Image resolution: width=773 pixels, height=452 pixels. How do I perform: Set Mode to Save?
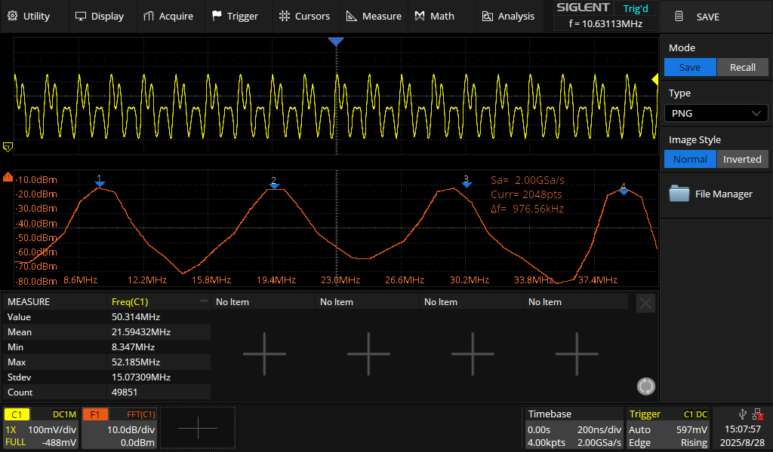[x=689, y=68]
